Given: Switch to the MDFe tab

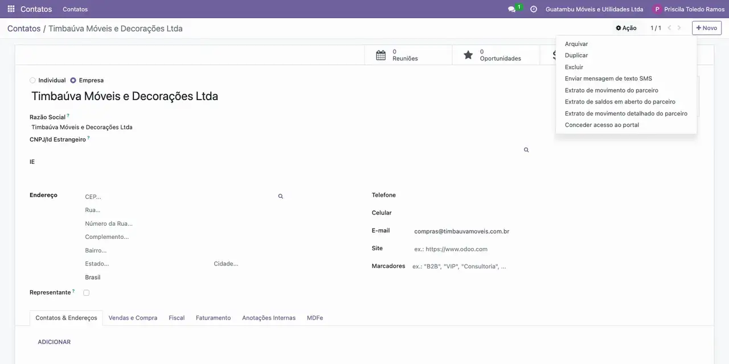Looking at the screenshot, I should pyautogui.click(x=315, y=318).
